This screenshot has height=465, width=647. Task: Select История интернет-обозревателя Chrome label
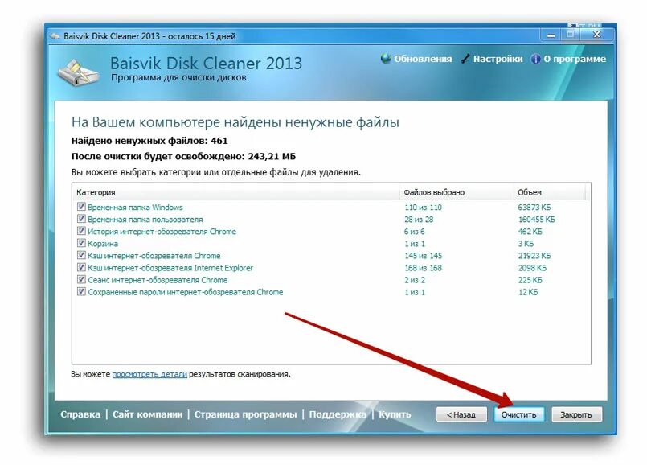[x=162, y=232]
